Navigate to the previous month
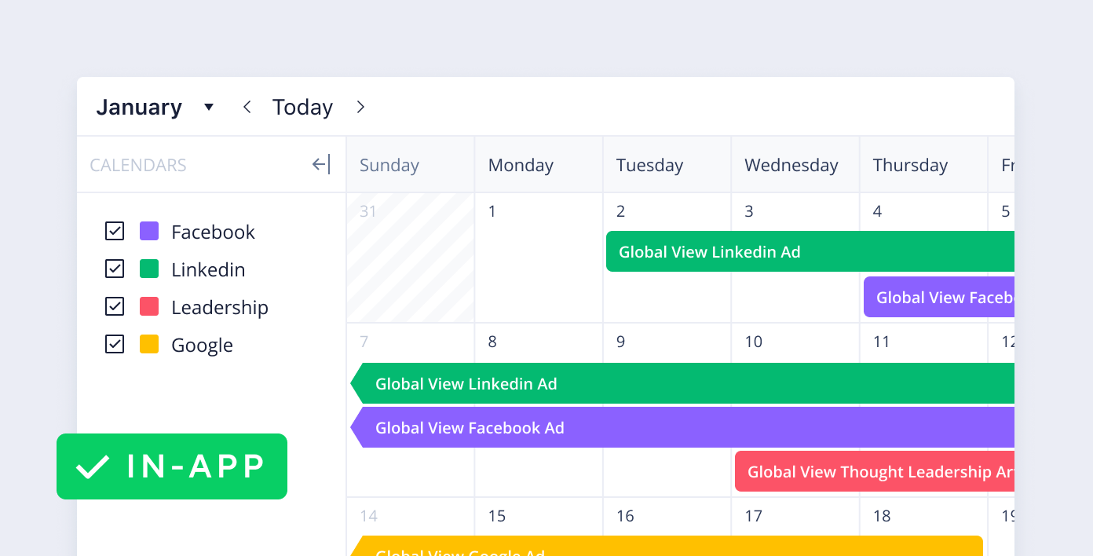The height and width of the screenshot is (556, 1093). pyautogui.click(x=247, y=107)
